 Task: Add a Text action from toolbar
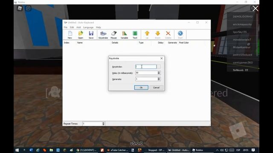point(135,35)
